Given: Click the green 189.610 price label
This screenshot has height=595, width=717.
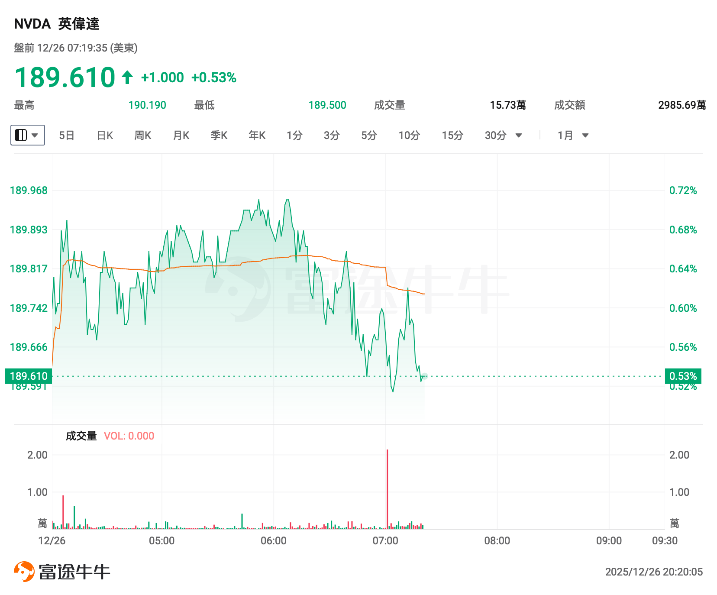Looking at the screenshot, I should pos(29,376).
